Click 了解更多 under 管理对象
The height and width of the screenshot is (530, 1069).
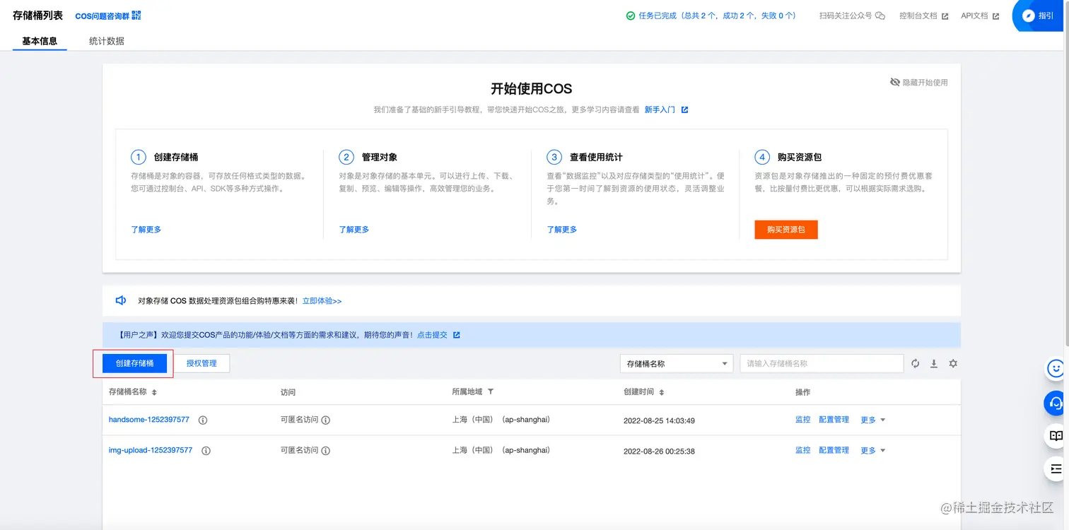coord(354,230)
